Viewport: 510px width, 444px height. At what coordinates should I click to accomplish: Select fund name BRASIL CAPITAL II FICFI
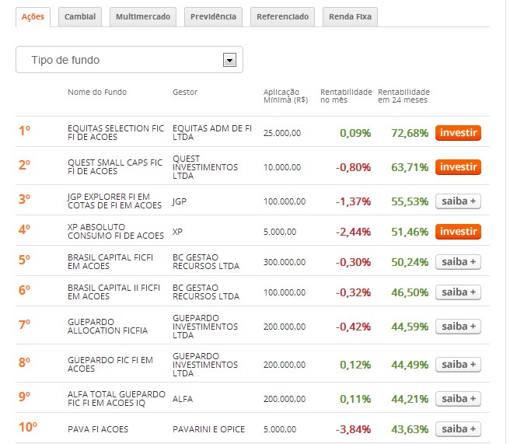click(x=114, y=292)
